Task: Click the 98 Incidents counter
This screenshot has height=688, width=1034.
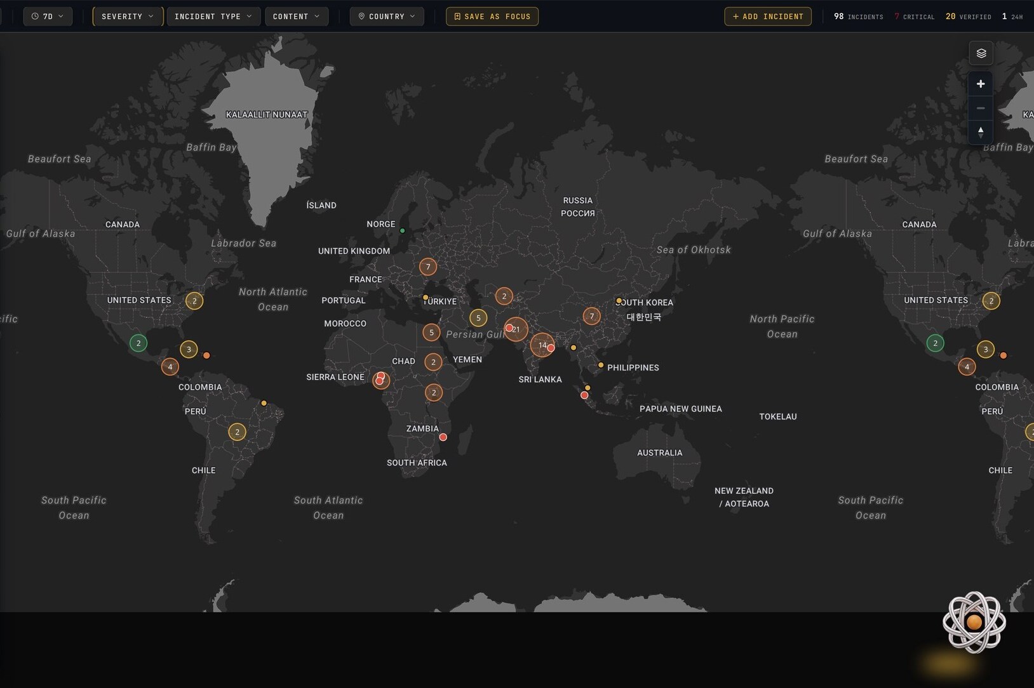Action: point(858,17)
